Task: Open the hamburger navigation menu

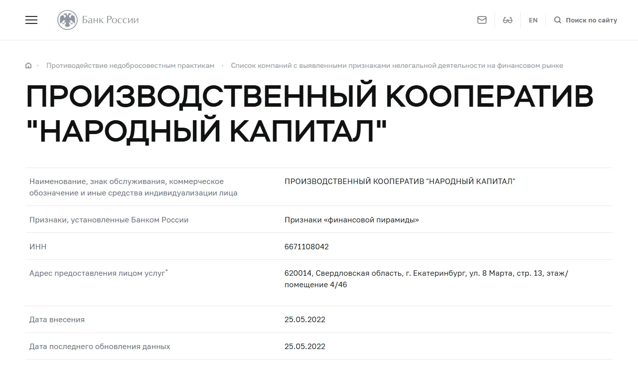Action: pyautogui.click(x=31, y=20)
